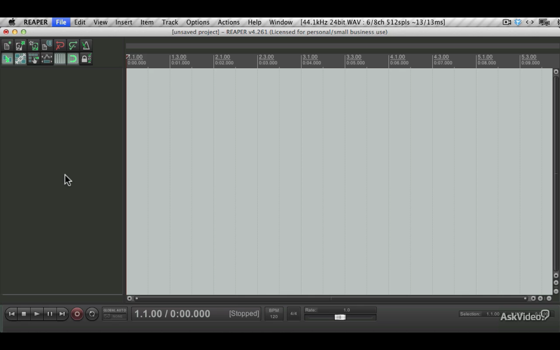Toggle locking padlock toolbar button
Image resolution: width=560 pixels, height=350 pixels.
[86, 59]
